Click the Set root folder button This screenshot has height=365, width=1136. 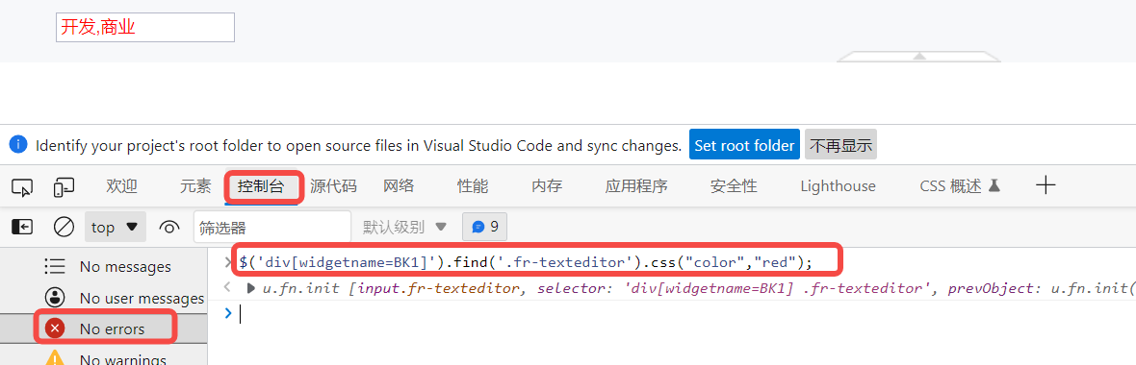click(744, 145)
